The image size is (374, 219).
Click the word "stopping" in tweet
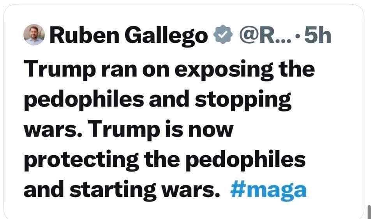(243, 101)
